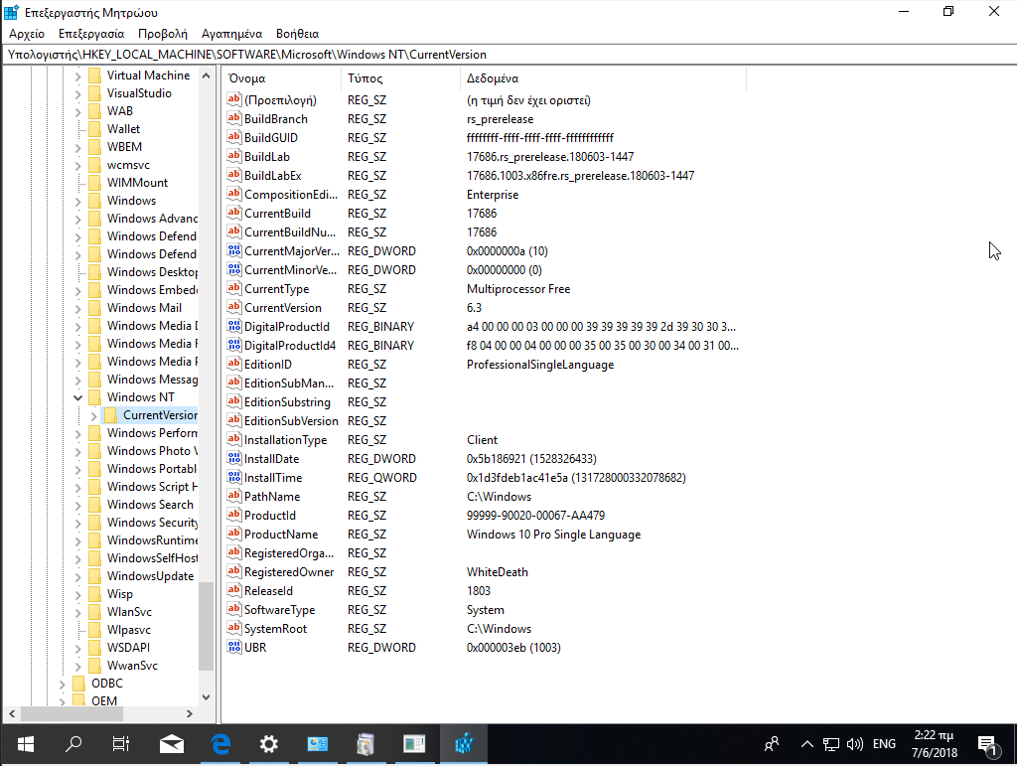Expand the Windows Search key
1017x766 pixels.
tap(77, 505)
